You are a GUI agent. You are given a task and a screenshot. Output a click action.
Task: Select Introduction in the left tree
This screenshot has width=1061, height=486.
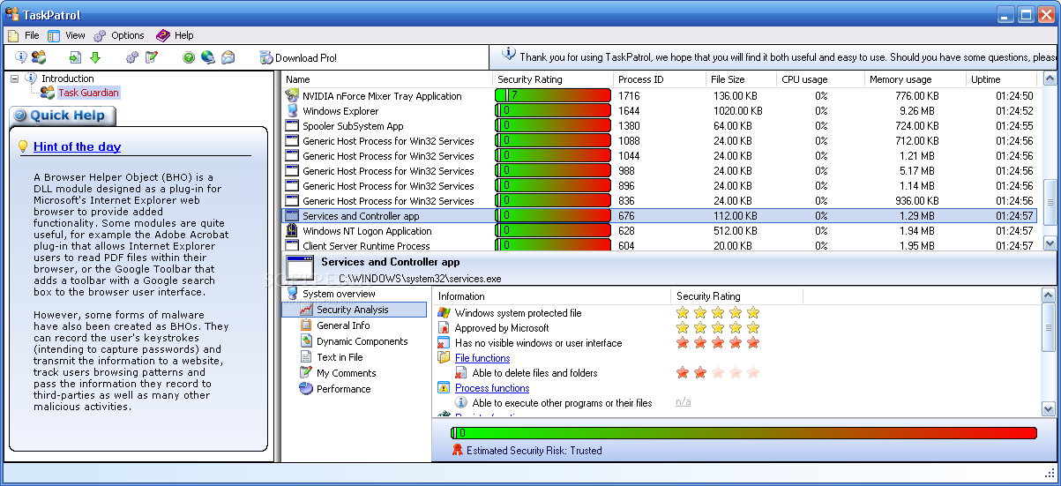(x=67, y=79)
